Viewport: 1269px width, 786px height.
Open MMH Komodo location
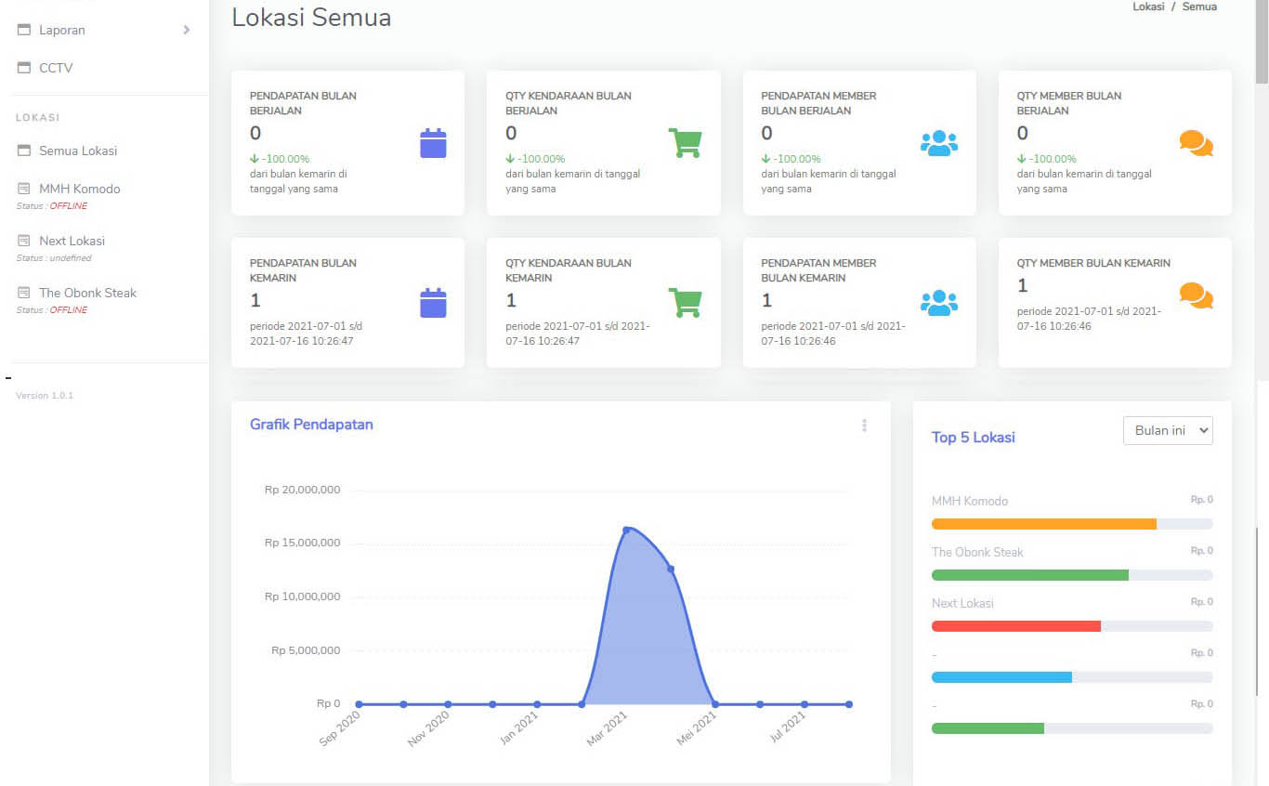(79, 189)
